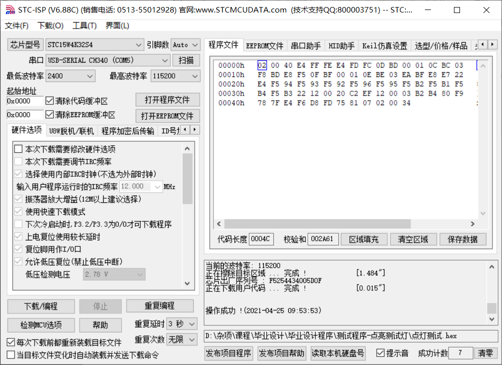
Task: Open IRC frequency 12.000 dropdown
Action: pos(141,186)
